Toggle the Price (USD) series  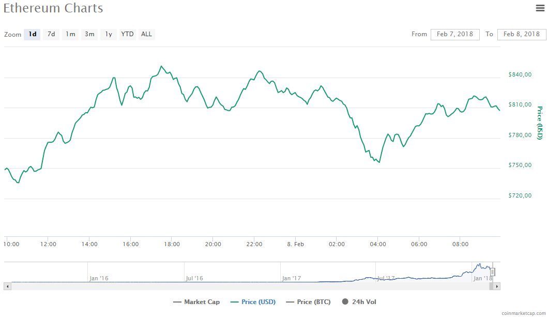[x=253, y=302]
